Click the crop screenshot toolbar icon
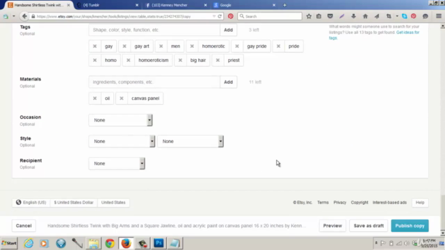 click(x=389, y=17)
